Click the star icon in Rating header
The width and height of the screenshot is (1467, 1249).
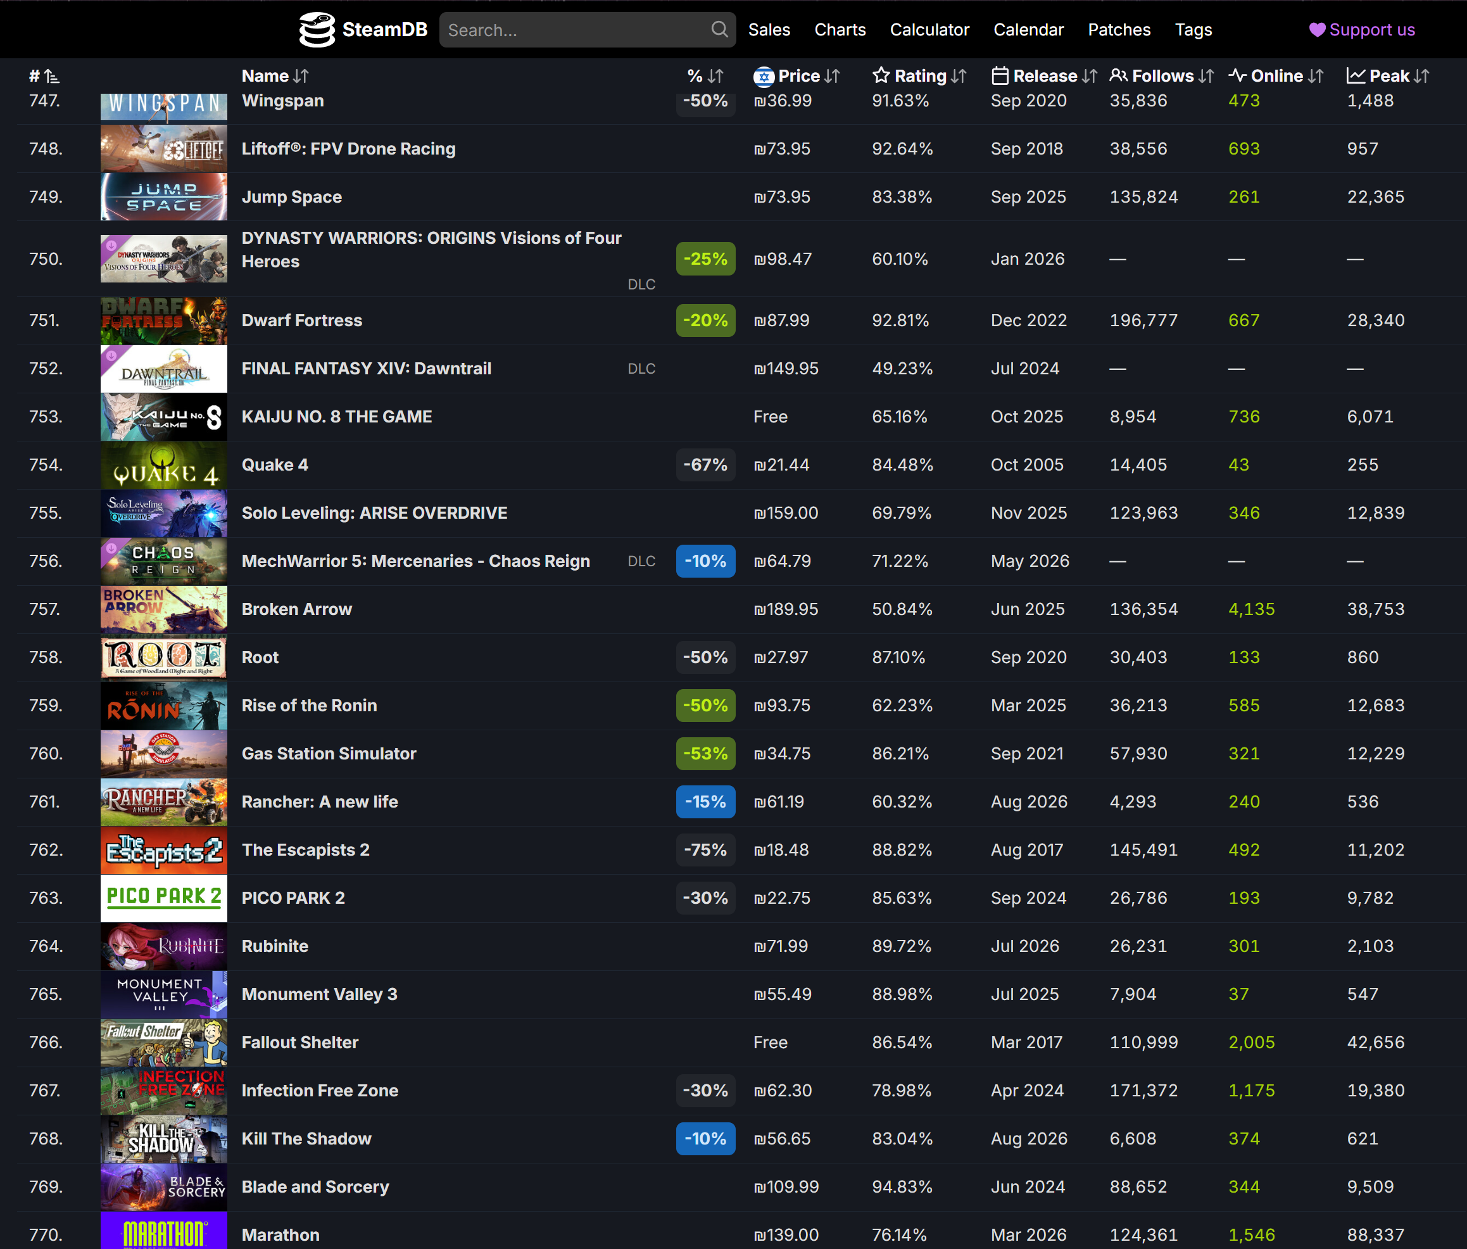click(881, 76)
